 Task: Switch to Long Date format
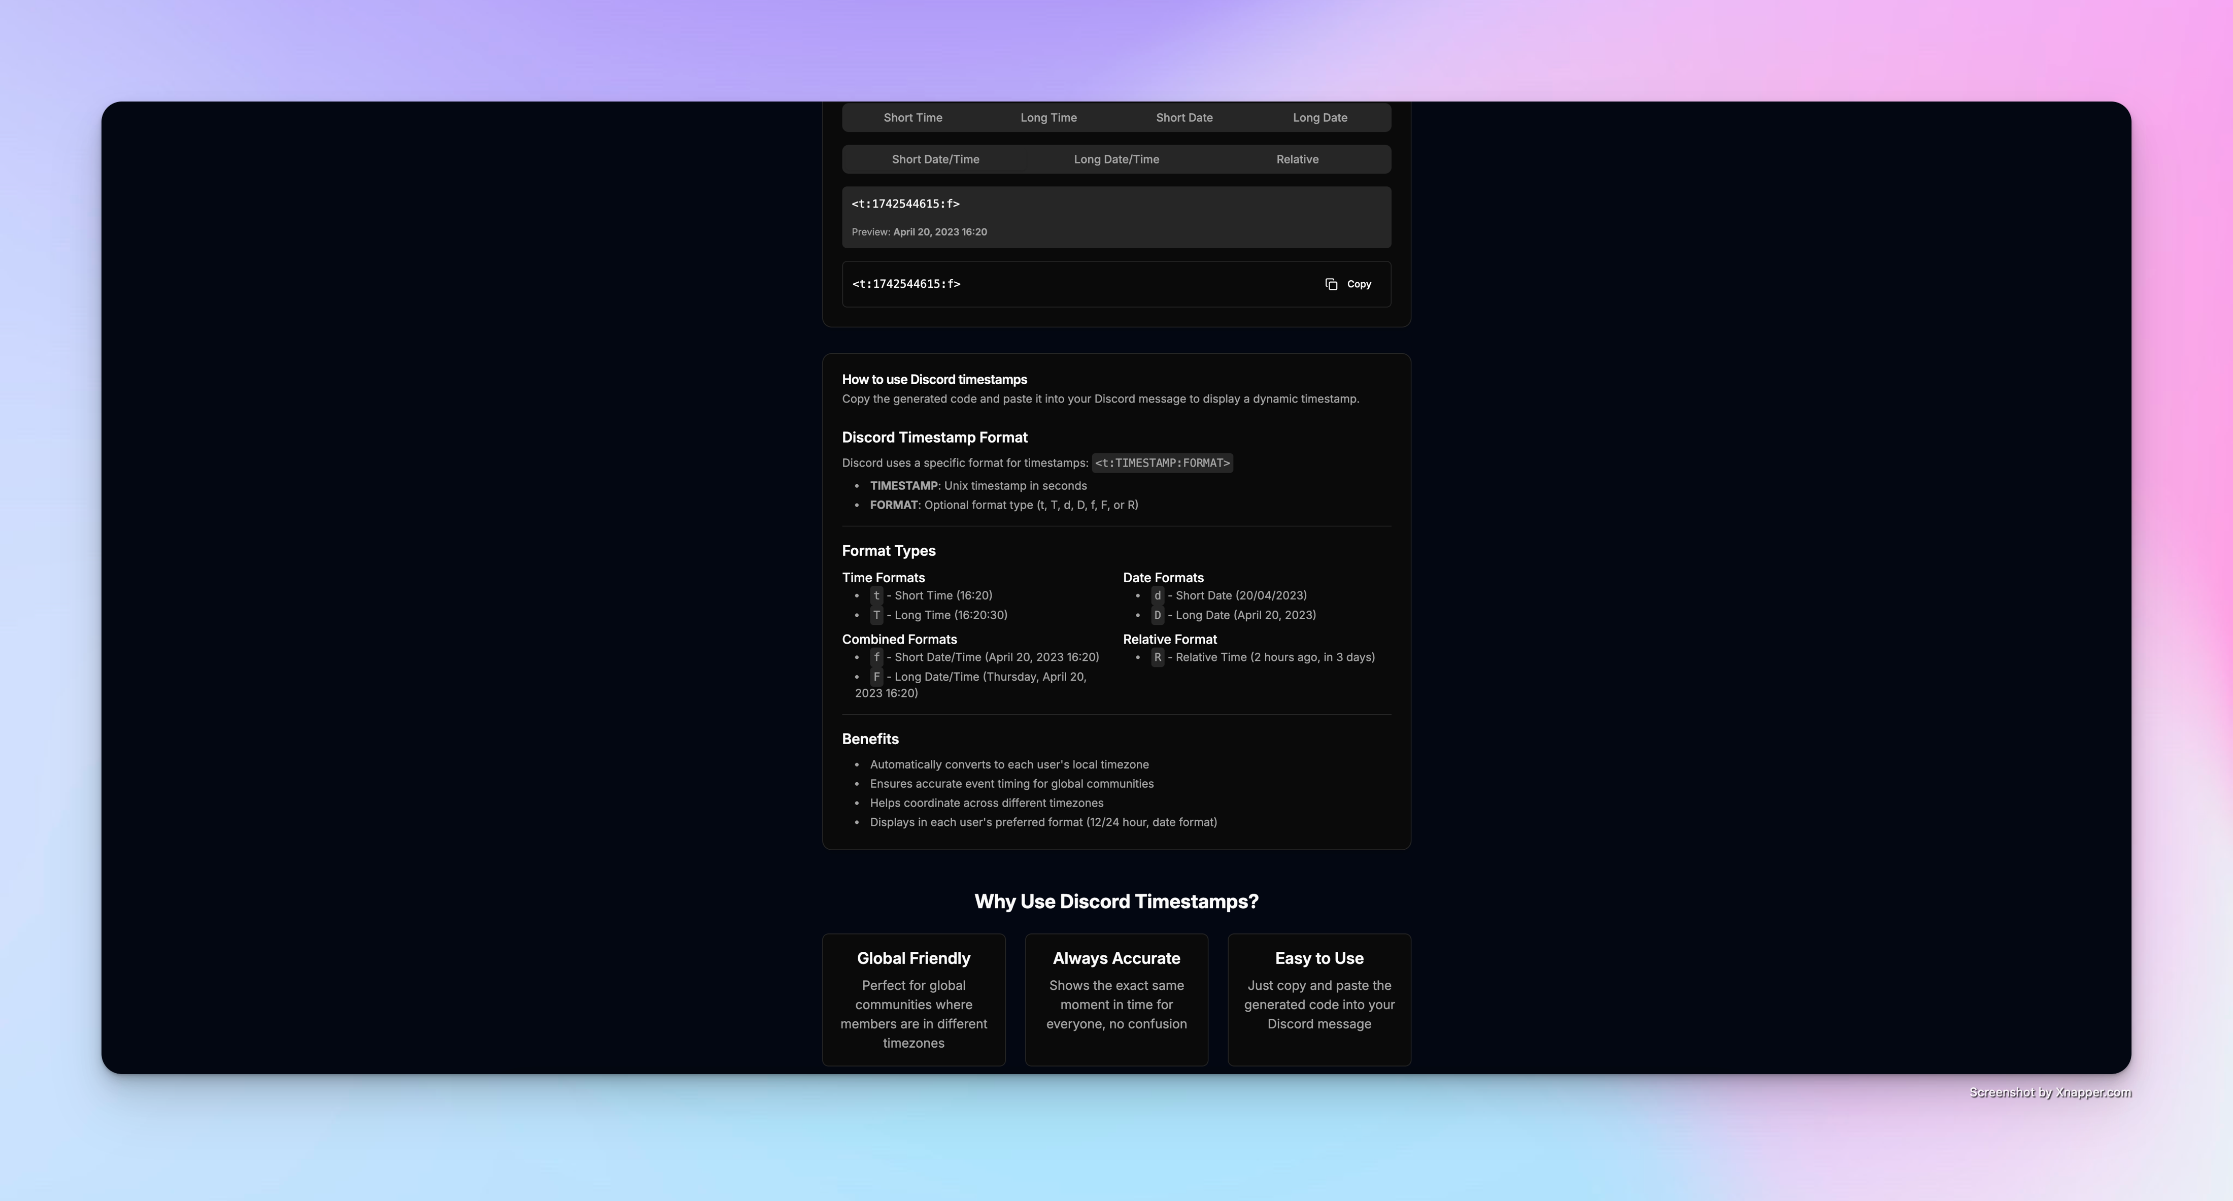pos(1319,118)
